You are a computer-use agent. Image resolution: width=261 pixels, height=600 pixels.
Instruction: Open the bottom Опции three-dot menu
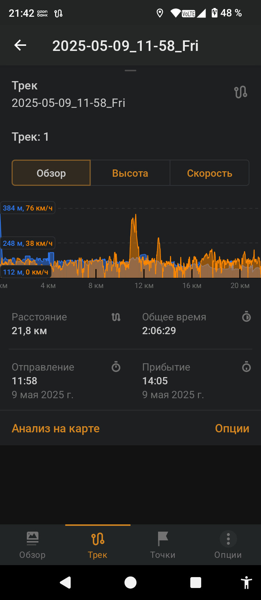[x=228, y=545]
